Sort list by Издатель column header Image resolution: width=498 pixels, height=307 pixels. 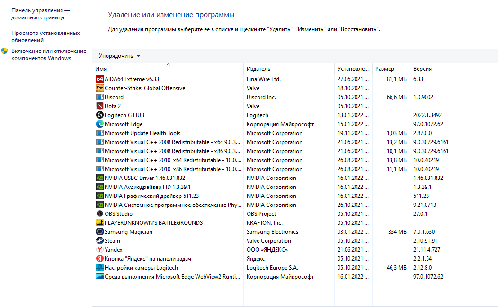[289, 69]
